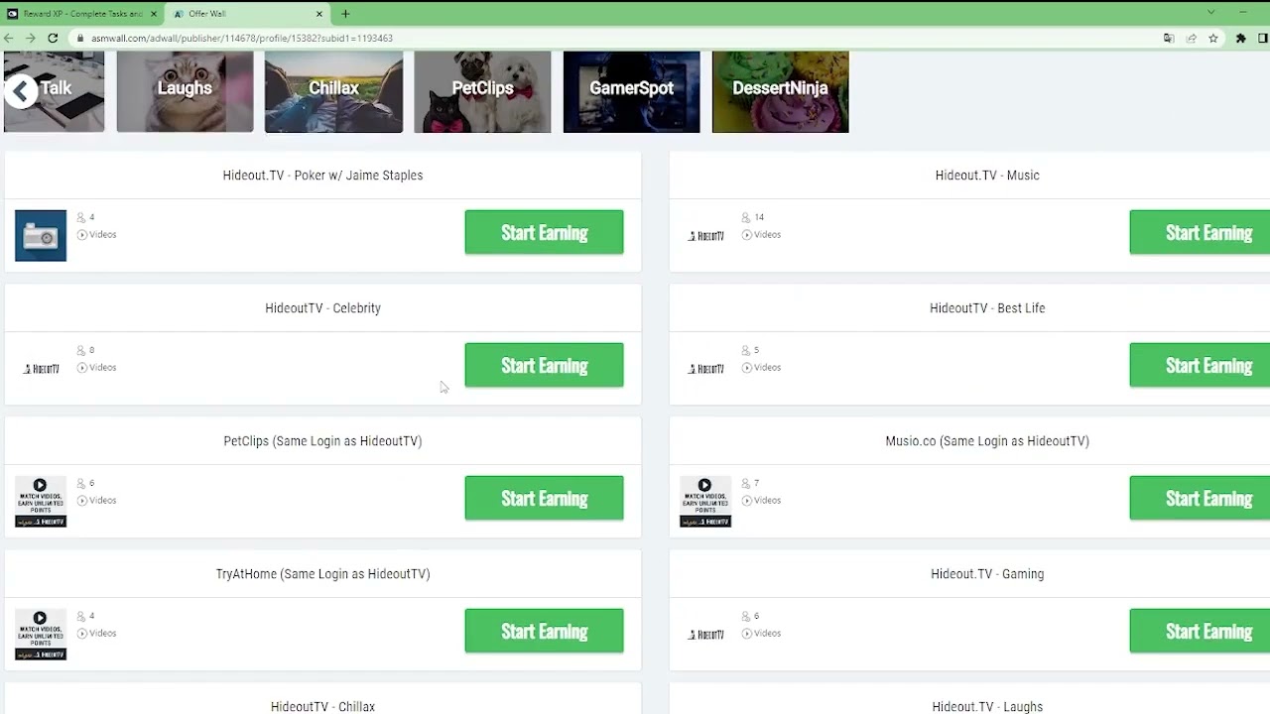This screenshot has height=714, width=1270.
Task: Open the GamerSpot category thumbnail
Action: point(631,91)
